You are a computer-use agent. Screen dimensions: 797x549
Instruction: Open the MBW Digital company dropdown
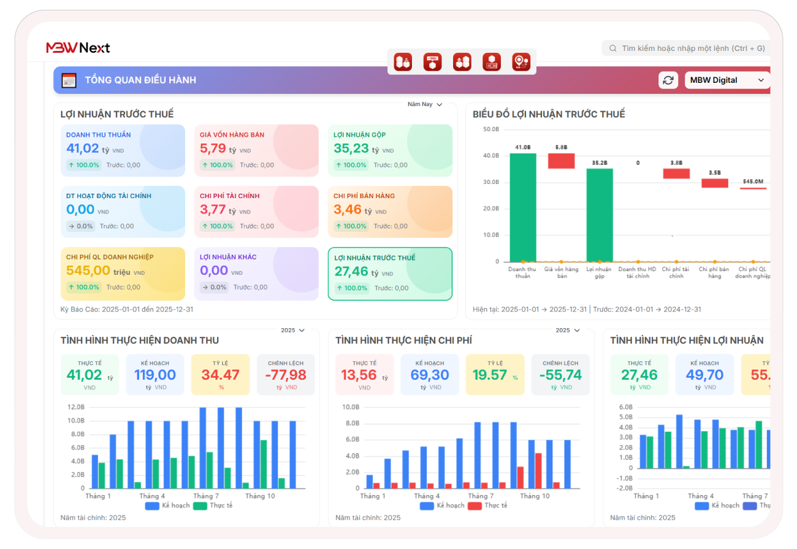727,80
